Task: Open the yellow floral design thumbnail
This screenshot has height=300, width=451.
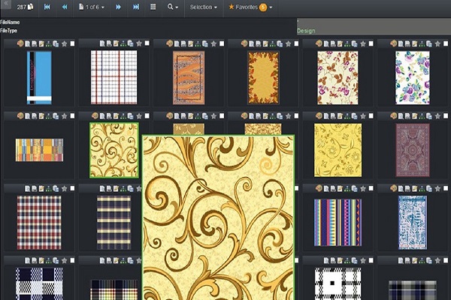Action: tap(338, 150)
